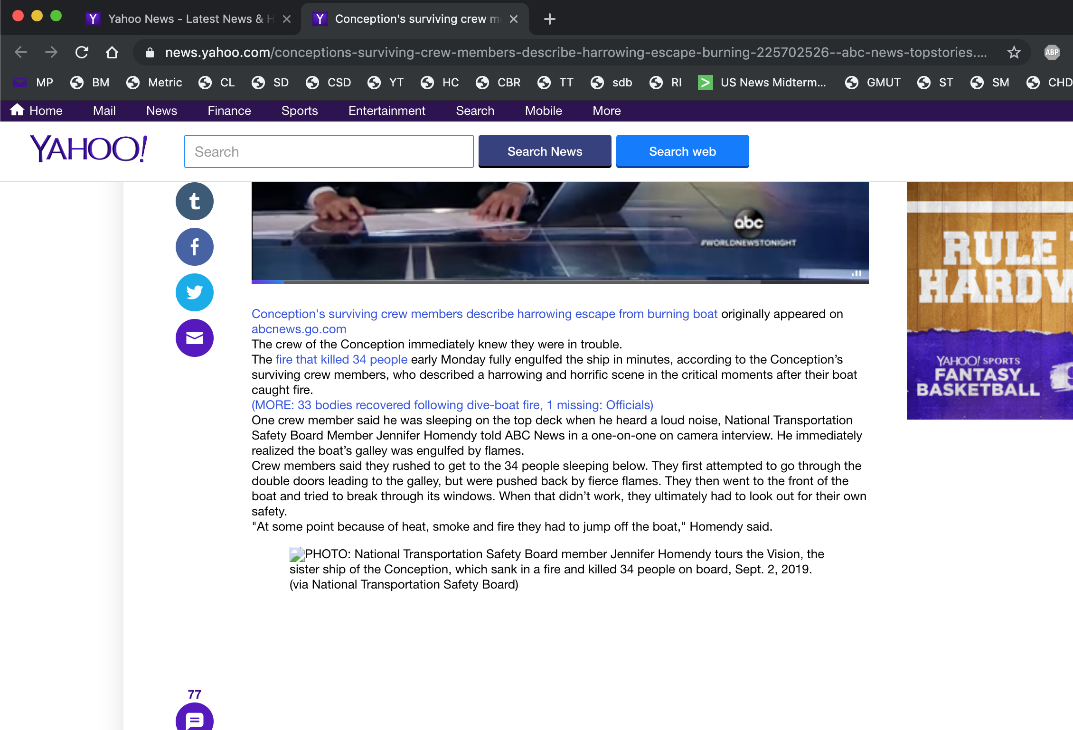
Task: Open the Yahoo Fantasy Basketball ad
Action: tap(990, 301)
